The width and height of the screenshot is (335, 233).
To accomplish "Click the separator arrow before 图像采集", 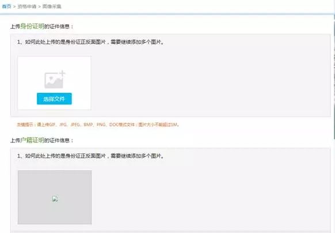I will point(39,7).
